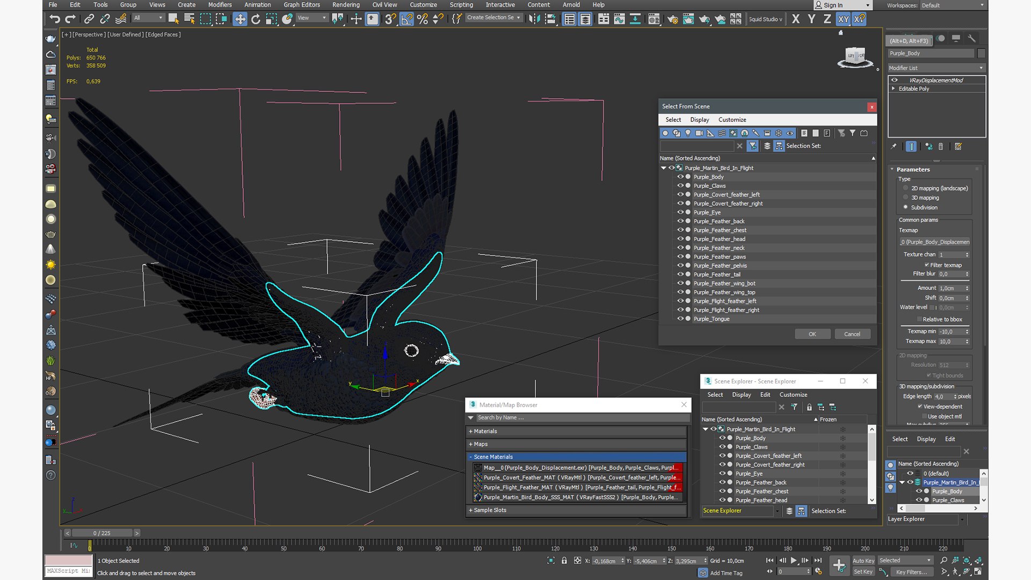Select the Subdivision mapping radio button

[x=906, y=207]
